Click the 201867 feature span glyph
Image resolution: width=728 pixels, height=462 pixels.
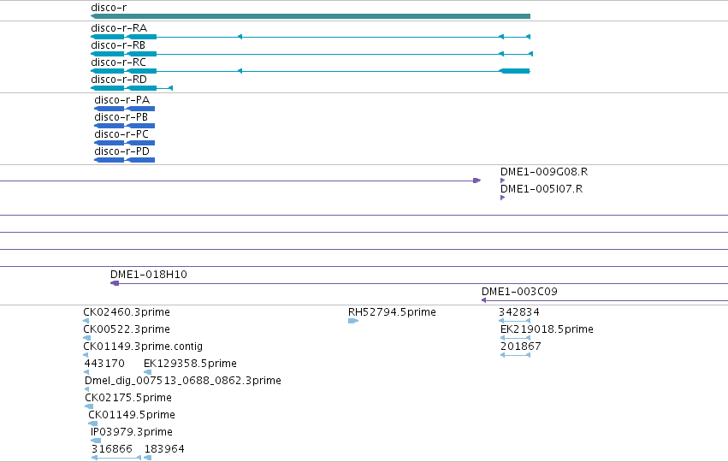[x=515, y=355]
